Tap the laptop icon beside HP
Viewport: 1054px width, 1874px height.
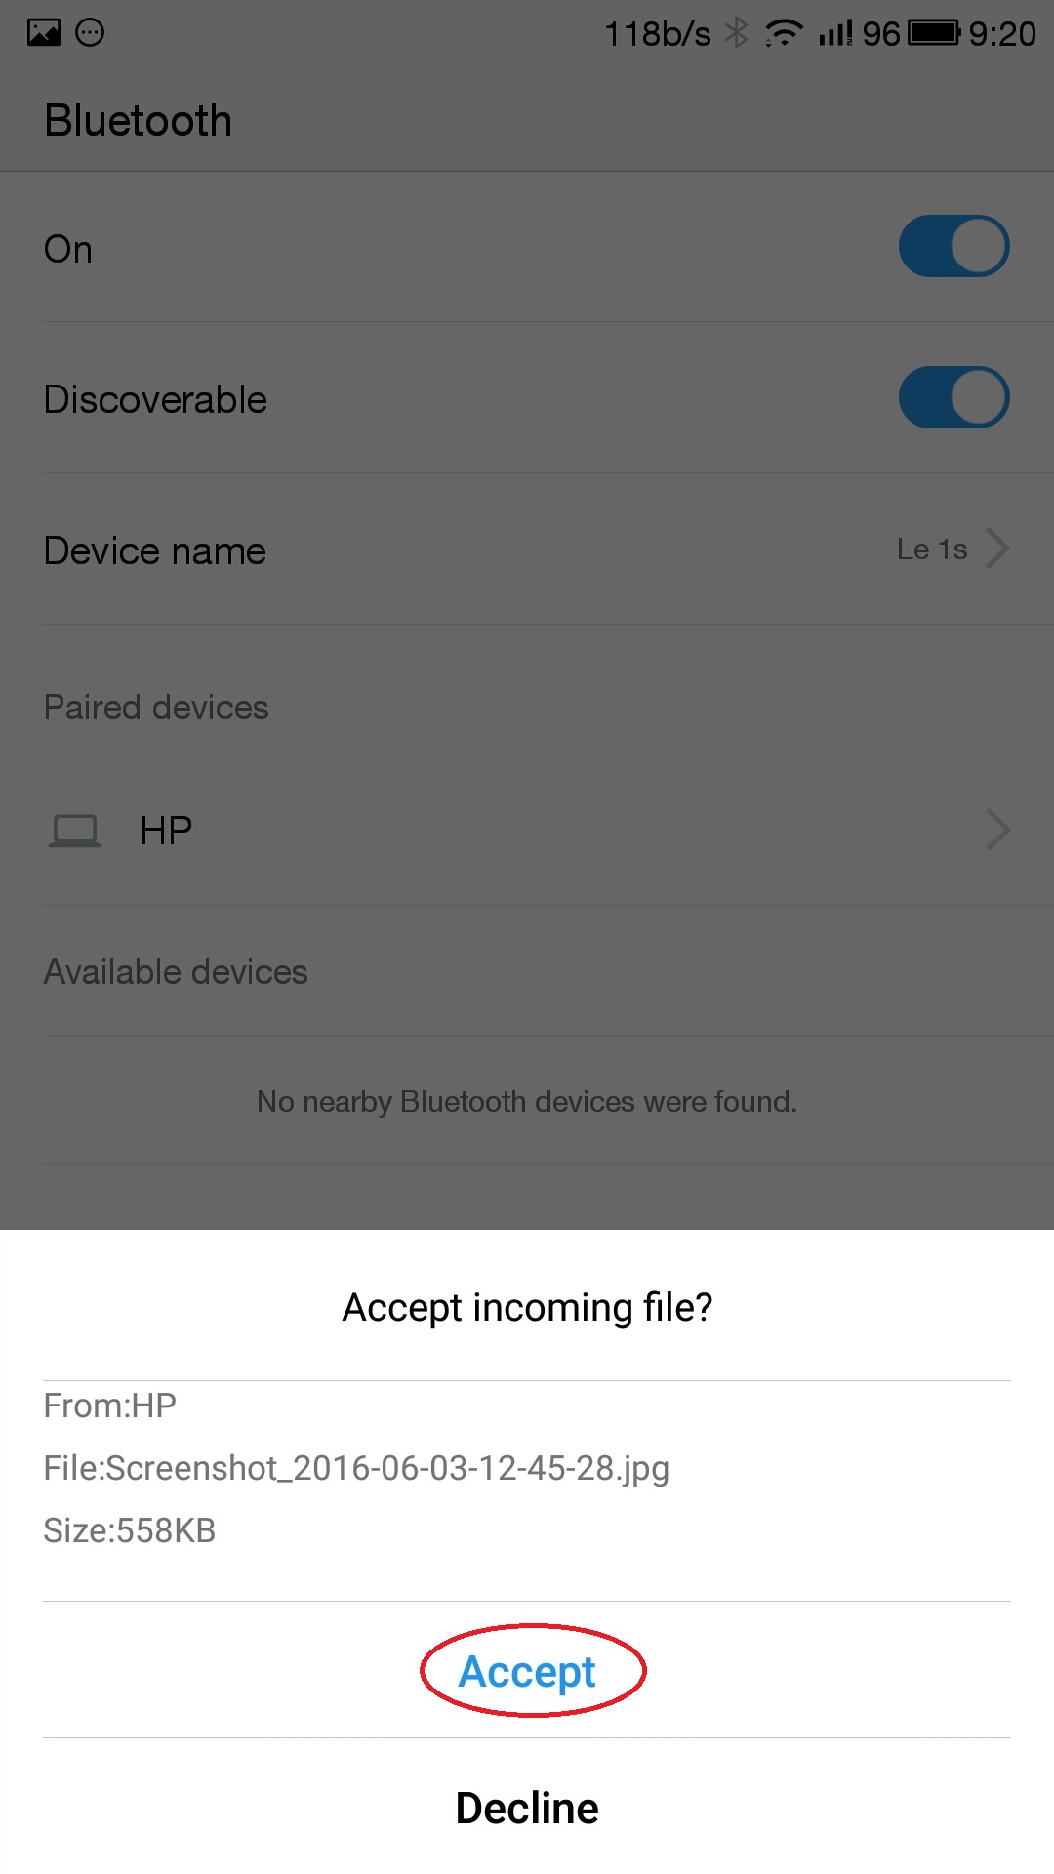[75, 831]
